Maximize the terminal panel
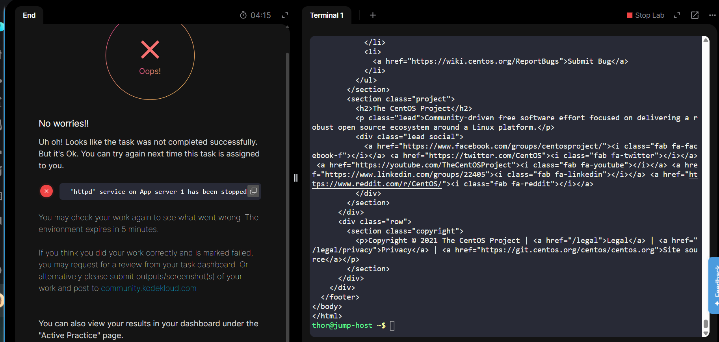Image resolution: width=719 pixels, height=342 pixels. click(677, 15)
